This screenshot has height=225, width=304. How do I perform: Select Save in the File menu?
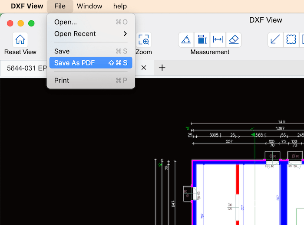point(91,51)
